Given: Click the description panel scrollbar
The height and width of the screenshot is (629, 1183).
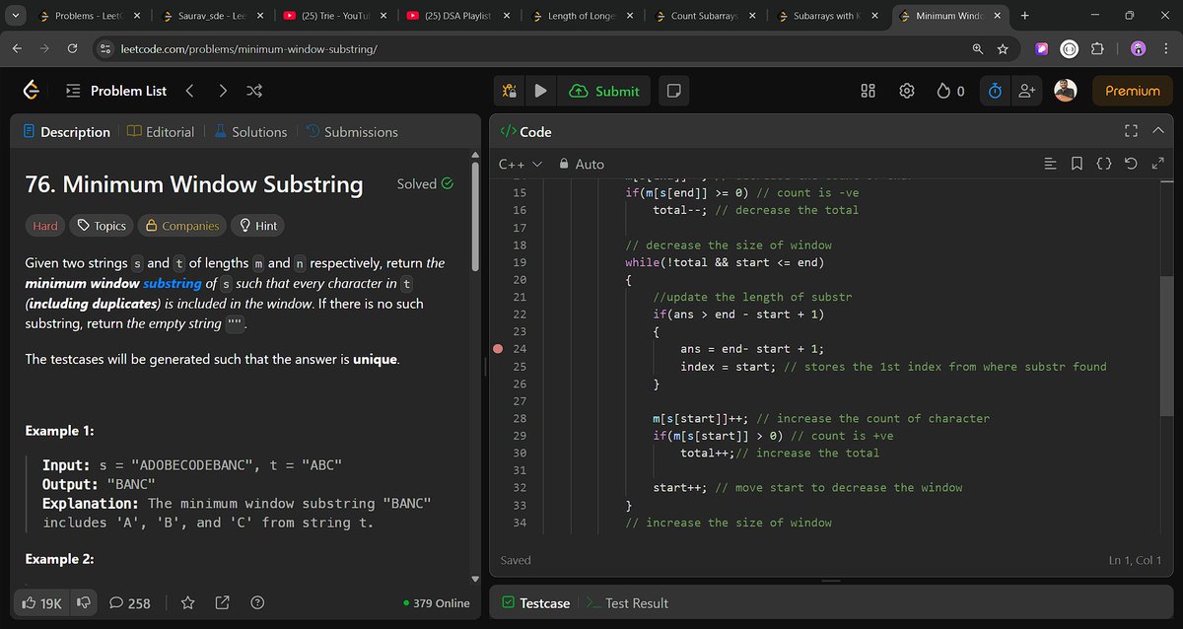Looking at the screenshot, I should (477, 217).
